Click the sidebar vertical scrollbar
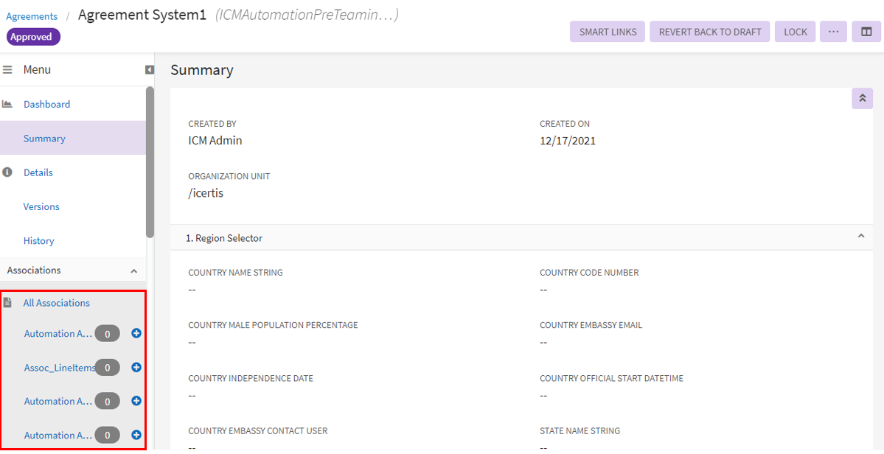Image resolution: width=884 pixels, height=454 pixels. 150,162
